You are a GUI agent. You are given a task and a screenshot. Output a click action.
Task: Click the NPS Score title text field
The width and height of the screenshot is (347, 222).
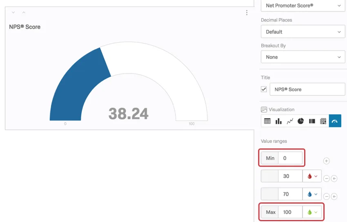click(307, 89)
